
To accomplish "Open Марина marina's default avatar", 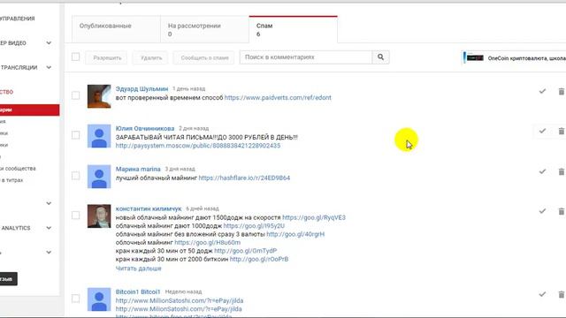I will (x=99, y=177).
